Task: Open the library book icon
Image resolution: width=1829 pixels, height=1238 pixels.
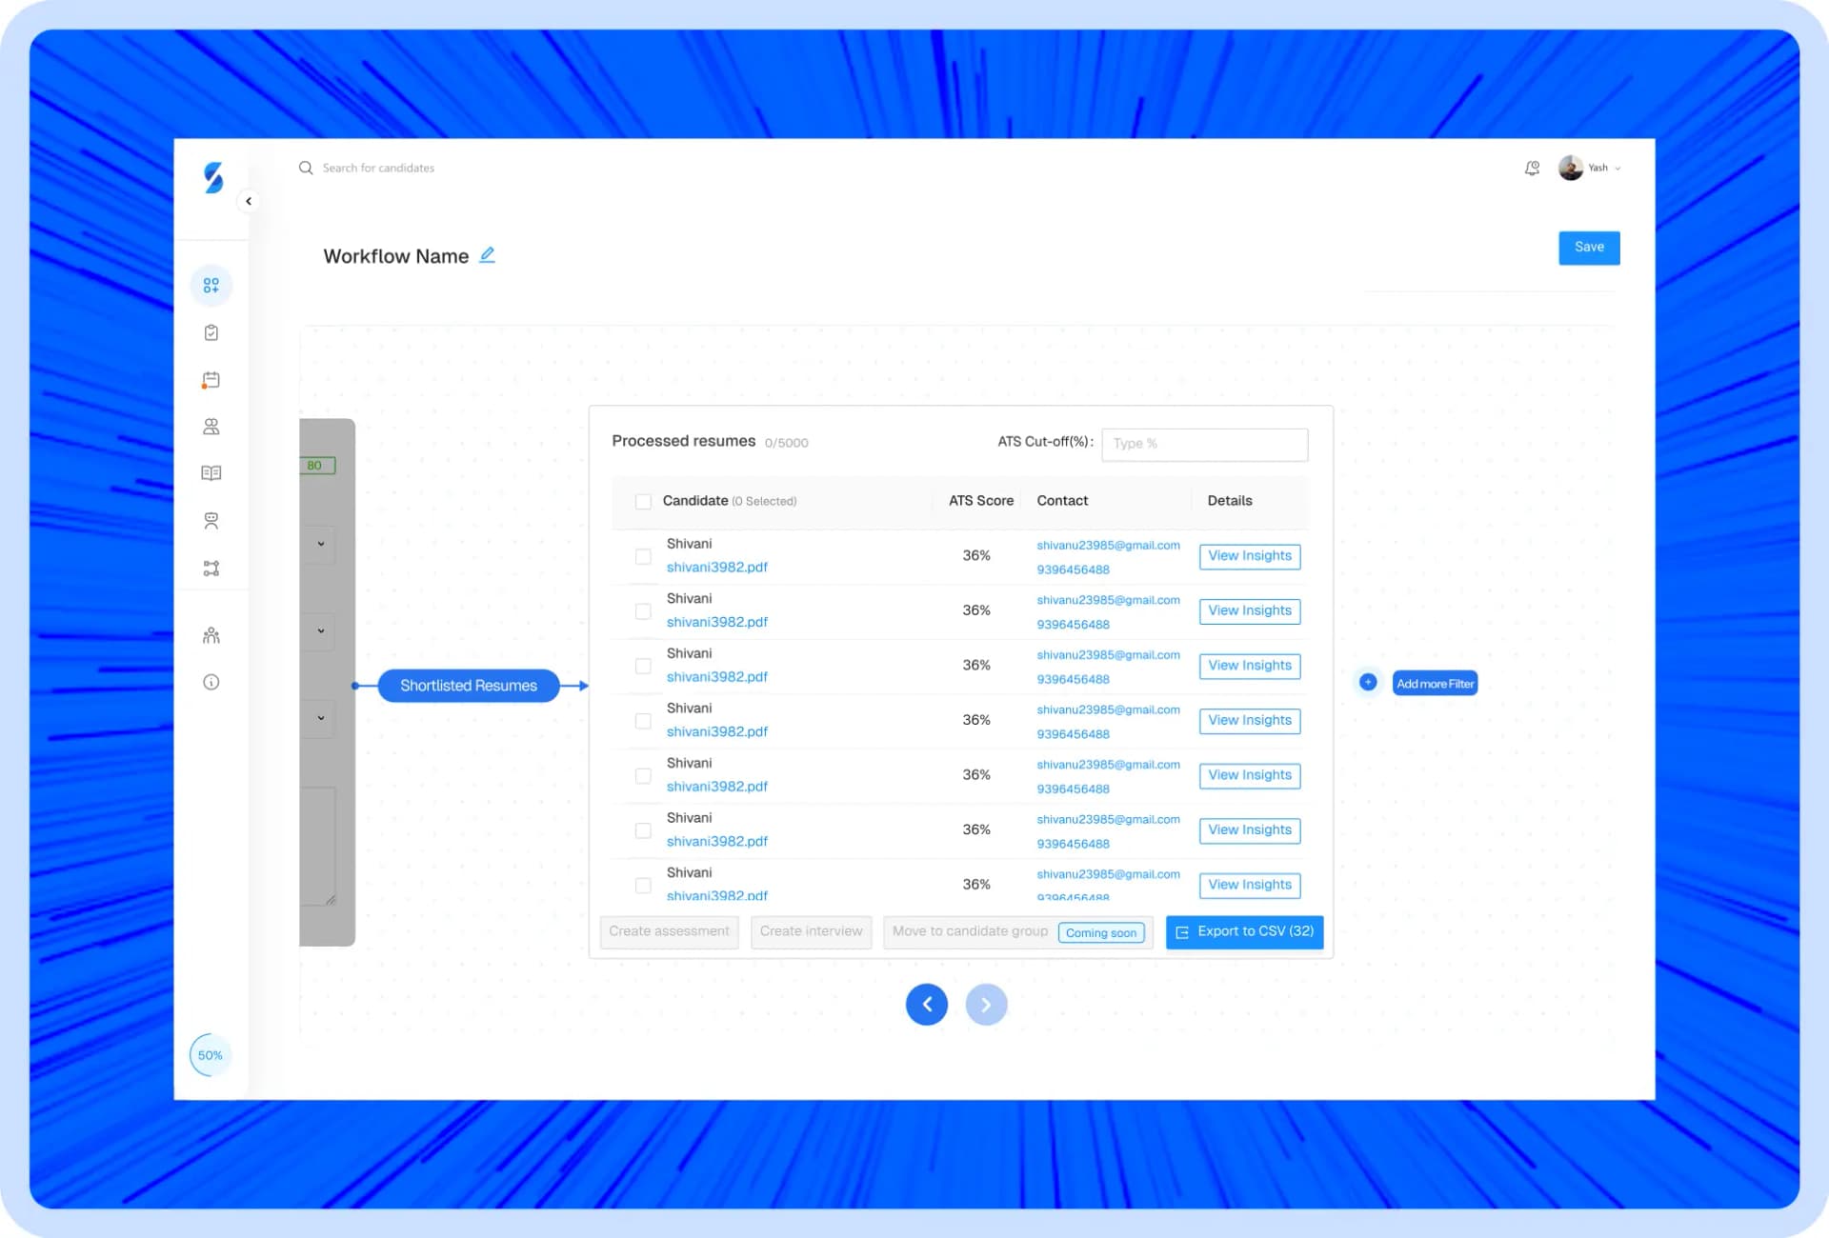Action: coord(211,473)
